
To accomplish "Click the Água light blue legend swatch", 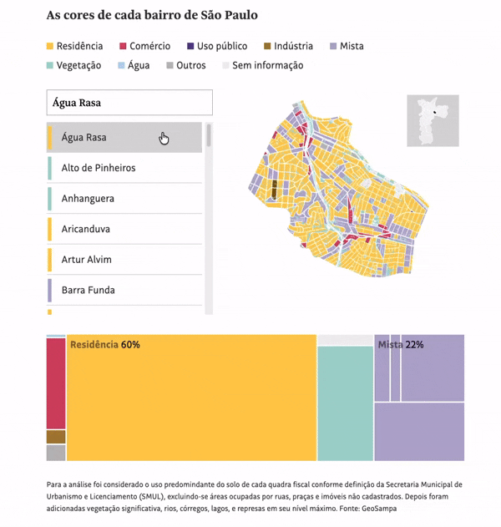I will click(x=121, y=65).
